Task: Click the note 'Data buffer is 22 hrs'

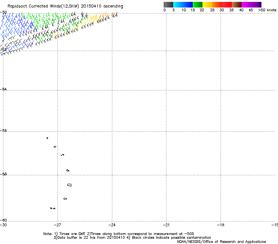Action: 77,238
